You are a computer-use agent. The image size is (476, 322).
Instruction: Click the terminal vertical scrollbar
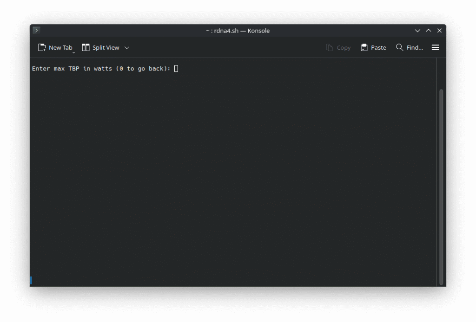(441, 186)
